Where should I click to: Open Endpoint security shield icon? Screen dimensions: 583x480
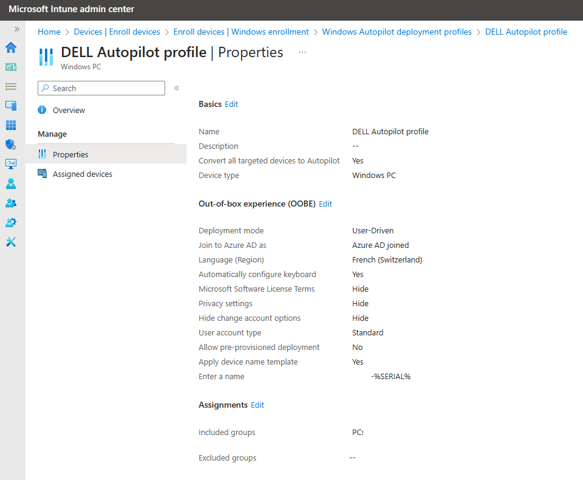(x=11, y=145)
